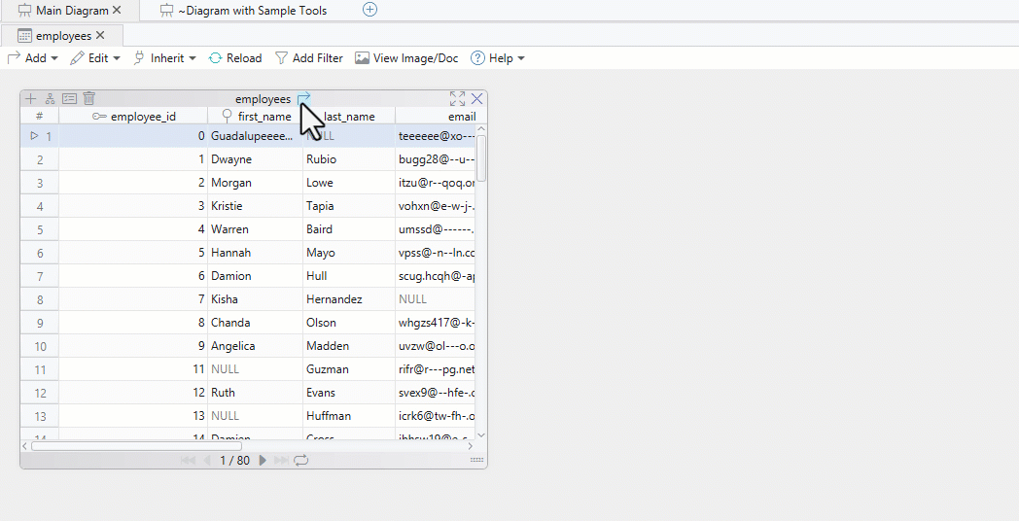Select the Baird cell
This screenshot has height=521, width=1019.
click(x=349, y=229)
